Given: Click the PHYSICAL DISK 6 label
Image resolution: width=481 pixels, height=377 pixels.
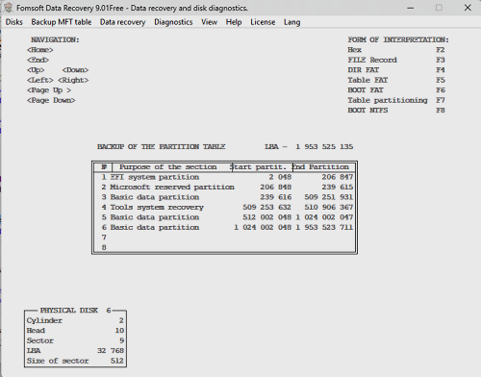Looking at the screenshot, I should [x=75, y=311].
